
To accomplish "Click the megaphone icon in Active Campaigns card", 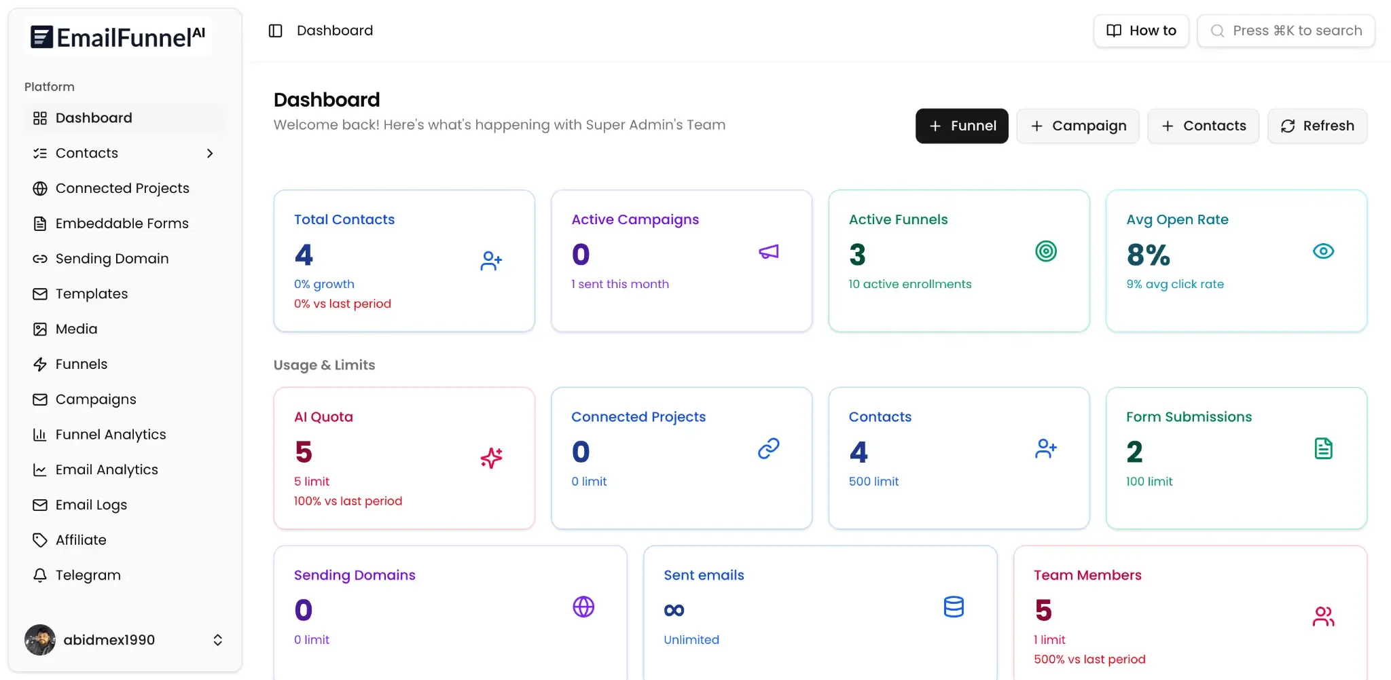I will 769,252.
